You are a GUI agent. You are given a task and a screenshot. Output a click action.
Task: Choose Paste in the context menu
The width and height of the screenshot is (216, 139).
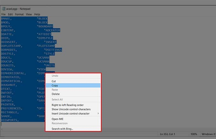click(73, 90)
